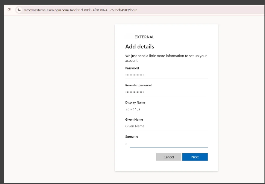
Task: Cancel the account setup
Action: click(x=169, y=157)
